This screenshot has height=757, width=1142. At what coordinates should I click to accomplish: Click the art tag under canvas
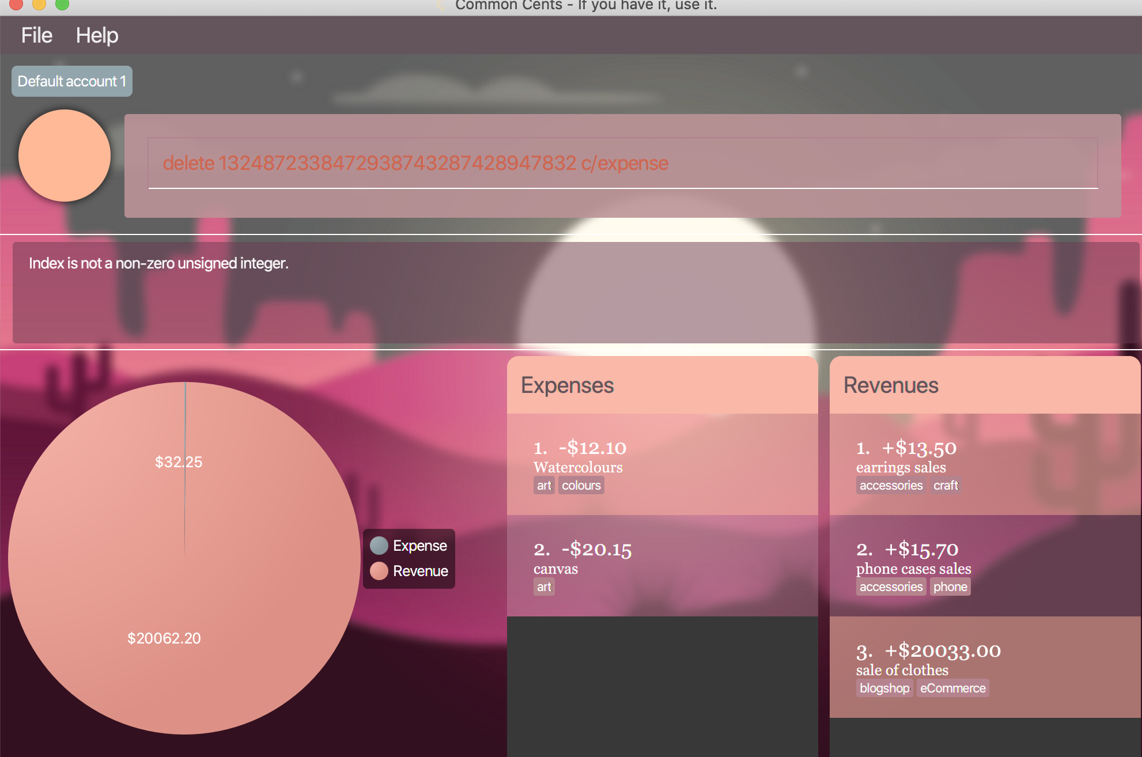(x=544, y=587)
